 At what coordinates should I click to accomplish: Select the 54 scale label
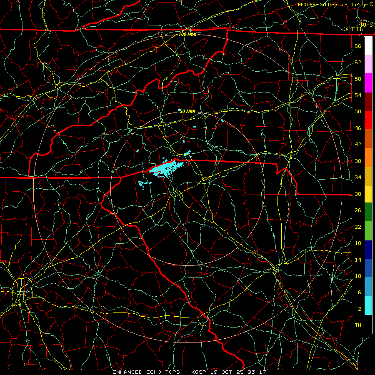(358, 95)
